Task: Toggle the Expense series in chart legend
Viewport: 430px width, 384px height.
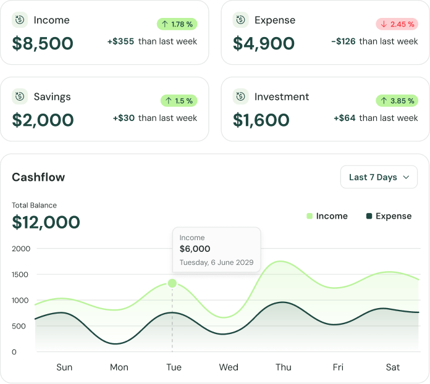Action: click(389, 216)
